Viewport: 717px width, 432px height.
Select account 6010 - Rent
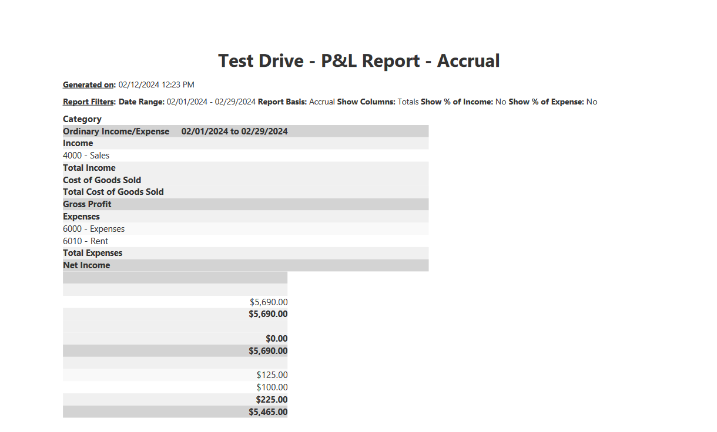coord(85,241)
